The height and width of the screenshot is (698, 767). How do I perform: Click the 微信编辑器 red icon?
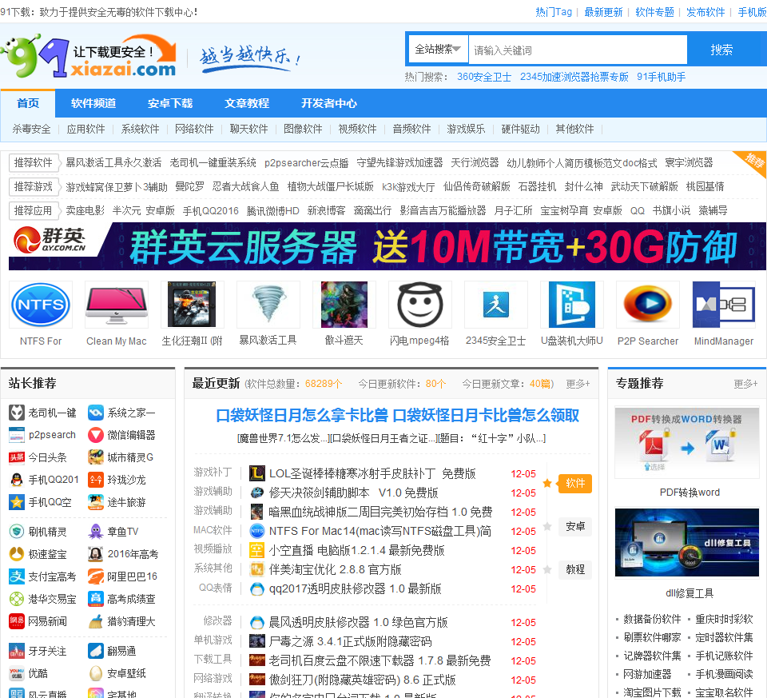tap(96, 435)
